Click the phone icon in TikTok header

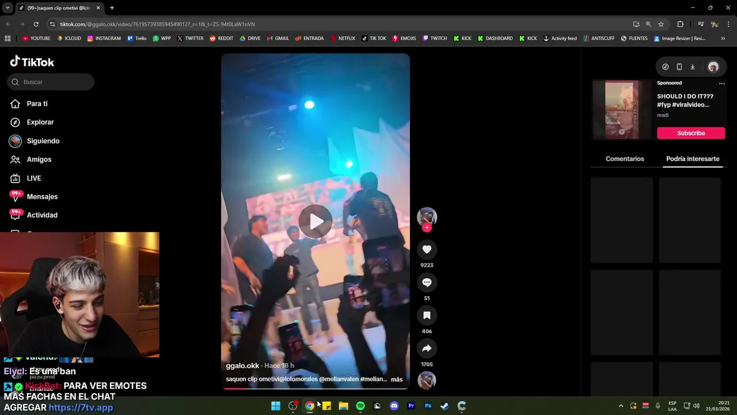tap(679, 67)
